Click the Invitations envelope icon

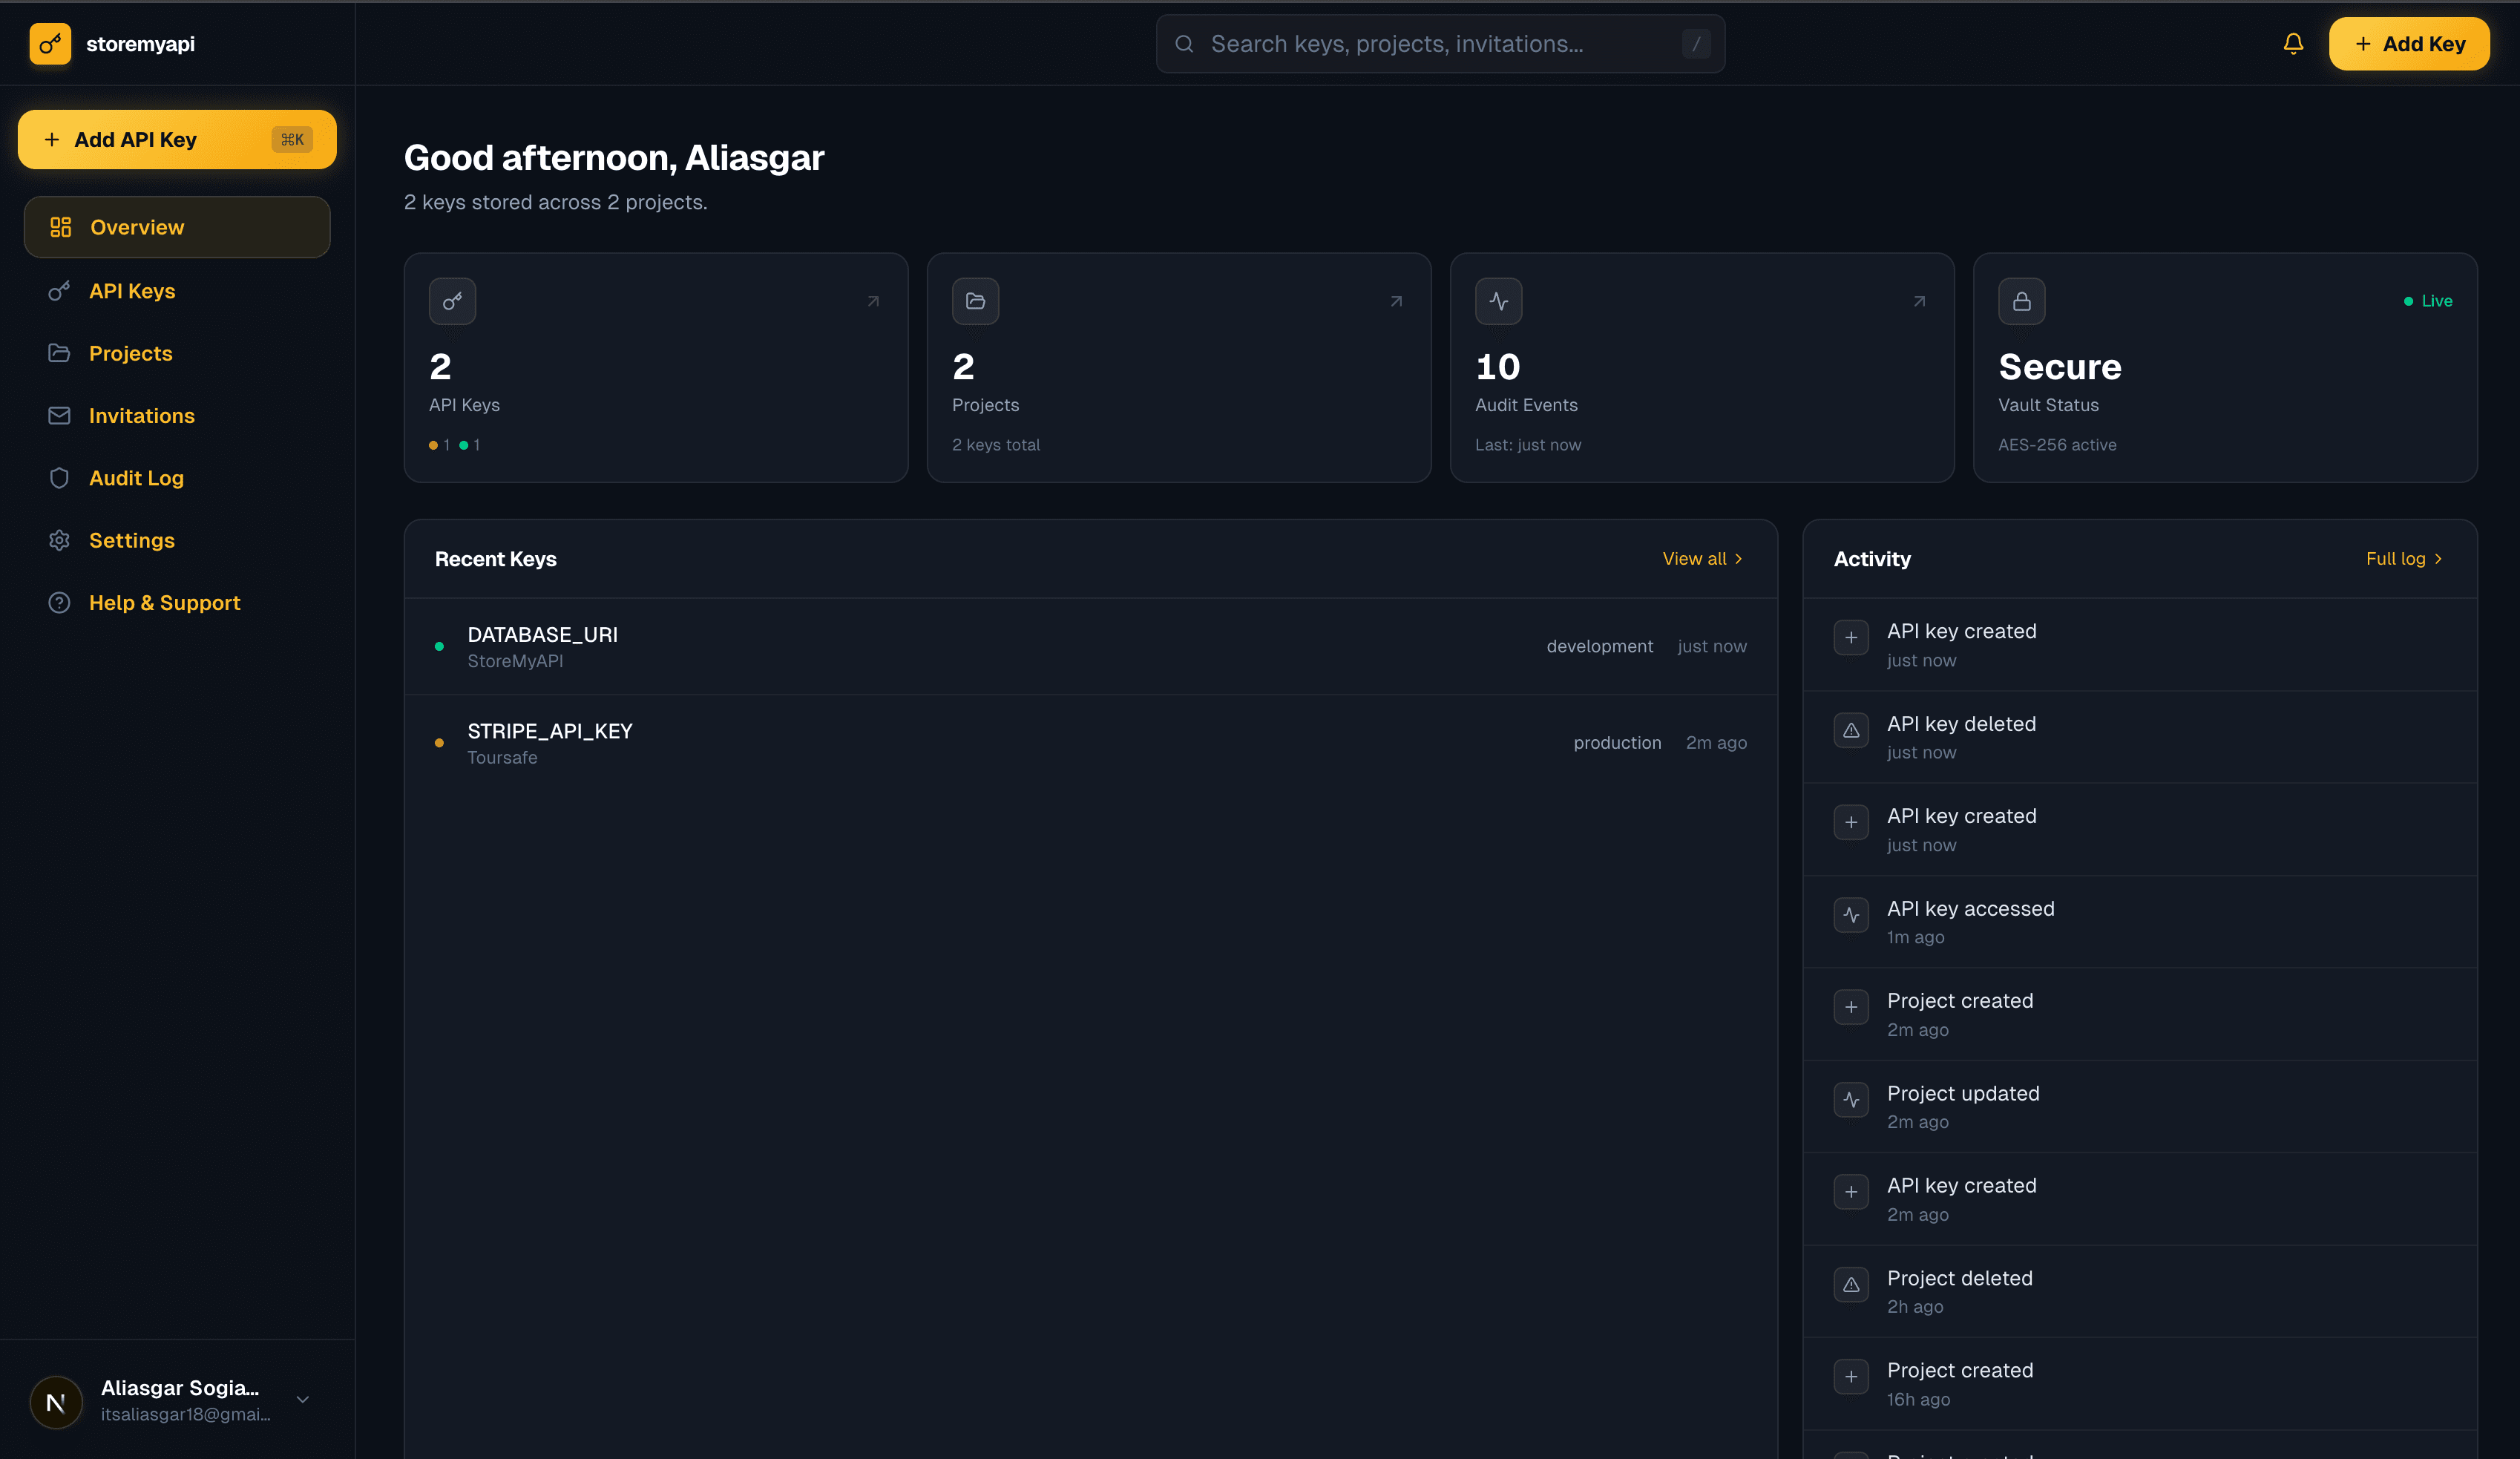coord(59,415)
